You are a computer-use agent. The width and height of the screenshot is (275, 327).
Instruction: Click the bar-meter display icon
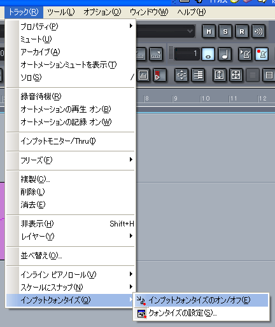pos(143,75)
